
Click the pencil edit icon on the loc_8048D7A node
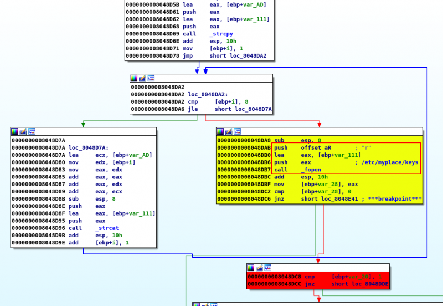click(23, 131)
